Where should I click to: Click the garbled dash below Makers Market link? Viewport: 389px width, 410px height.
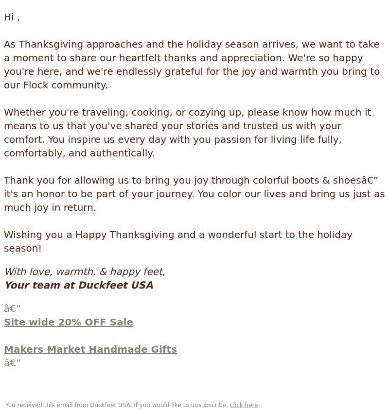(x=12, y=363)
